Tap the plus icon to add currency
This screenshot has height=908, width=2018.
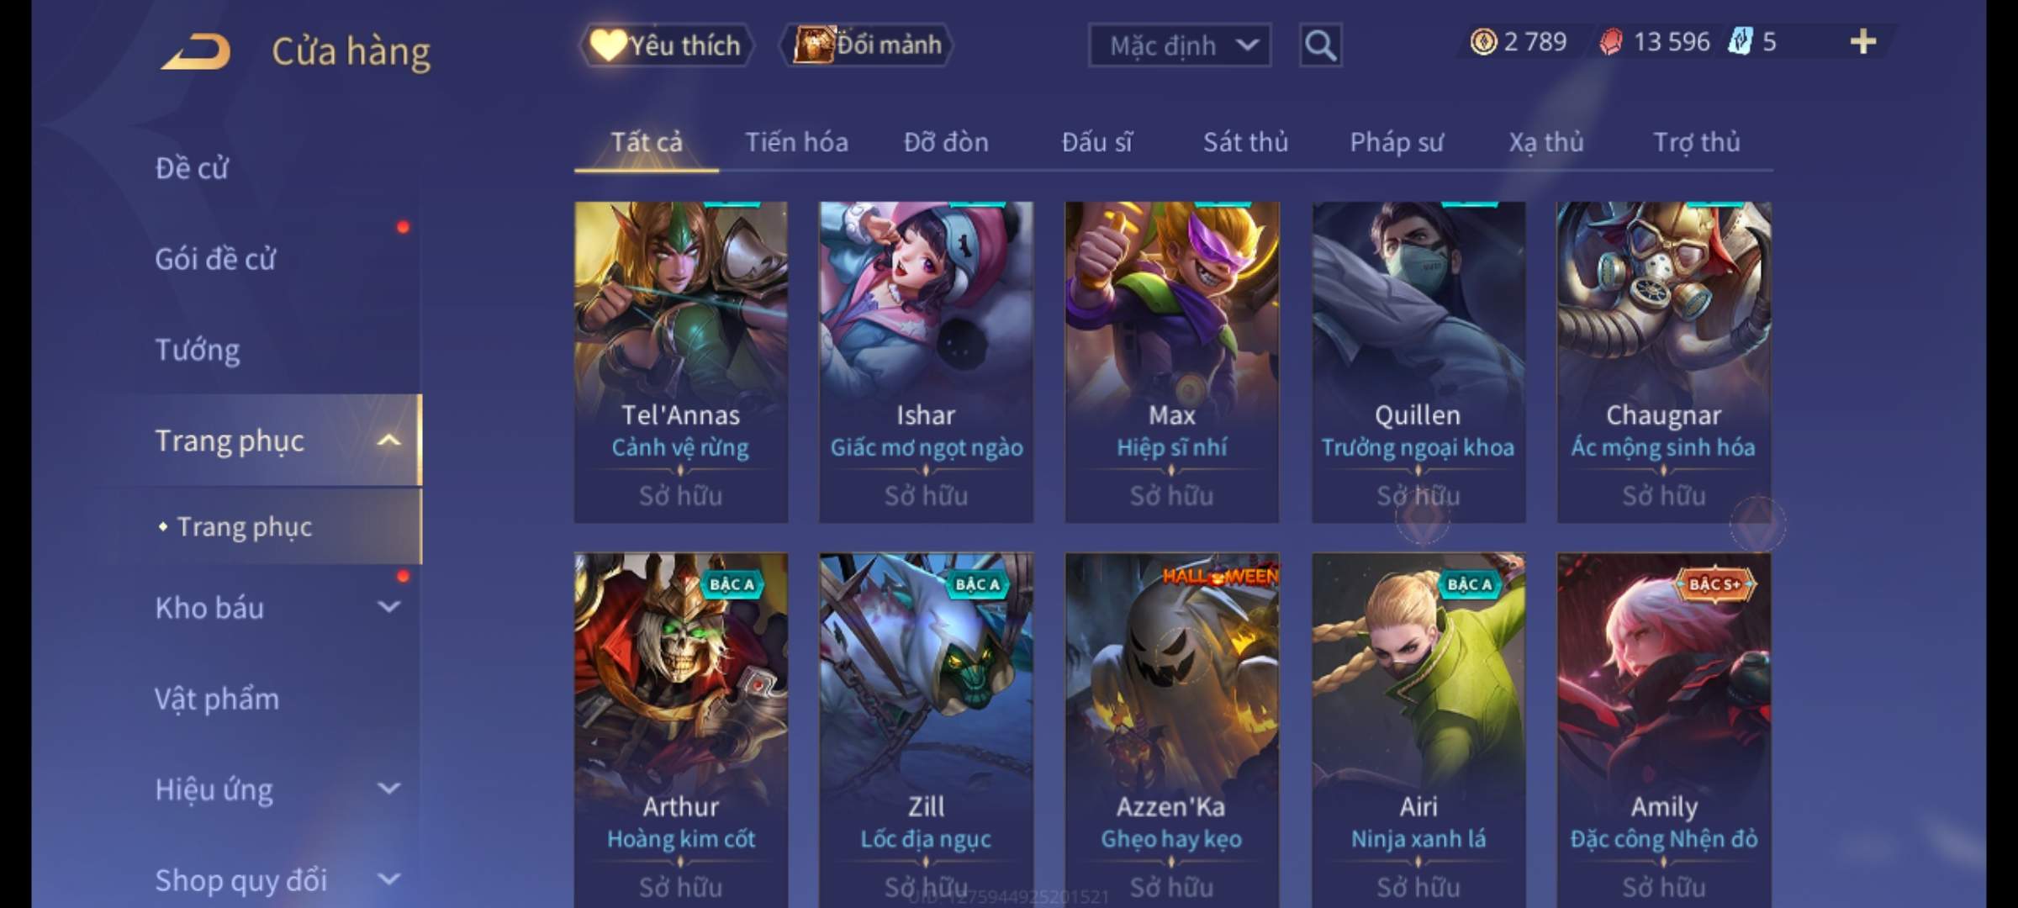(x=1863, y=41)
